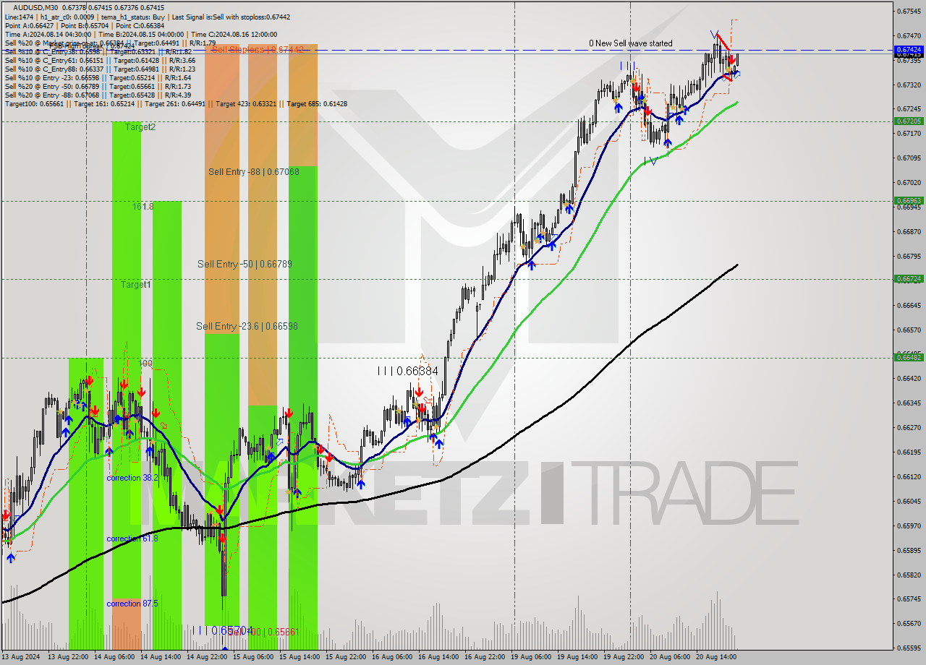
Task: Click the blue 0.67424 price axis marker
Action: (x=909, y=50)
